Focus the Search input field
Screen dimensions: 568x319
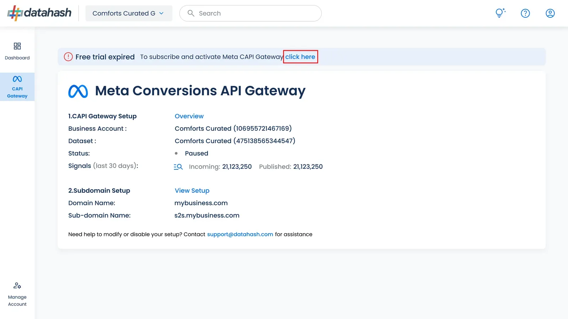coord(251,13)
